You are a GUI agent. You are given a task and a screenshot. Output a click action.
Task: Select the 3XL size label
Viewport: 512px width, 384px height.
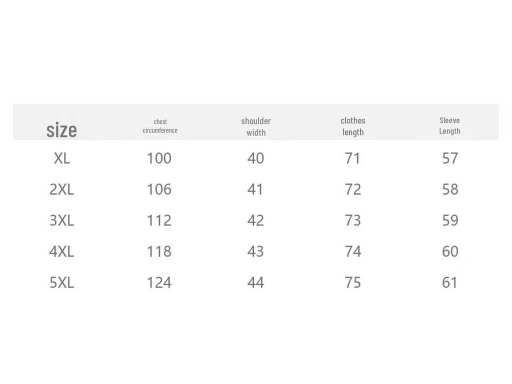[61, 220]
